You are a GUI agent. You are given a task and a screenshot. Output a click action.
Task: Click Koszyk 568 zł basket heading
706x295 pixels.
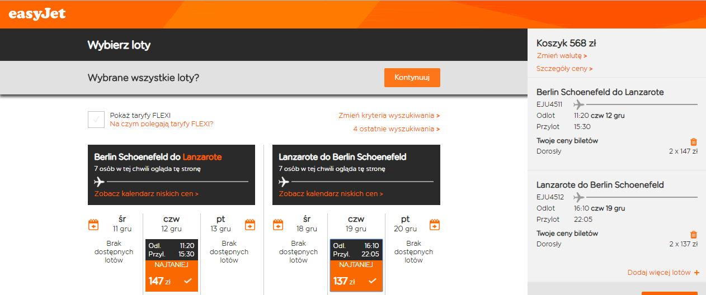[x=566, y=43]
